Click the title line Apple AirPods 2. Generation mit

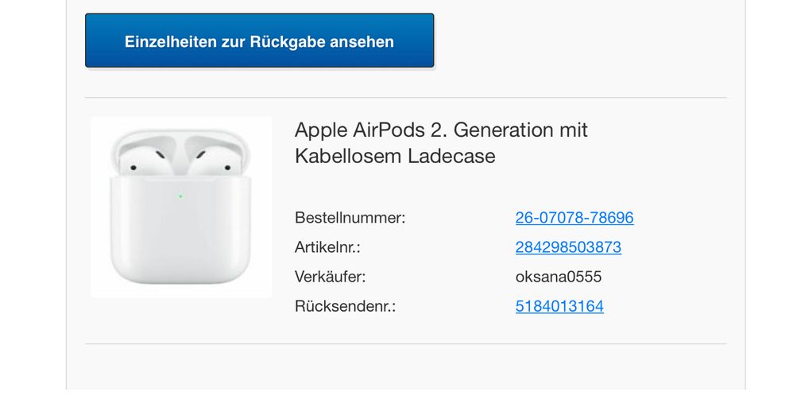[x=441, y=130]
